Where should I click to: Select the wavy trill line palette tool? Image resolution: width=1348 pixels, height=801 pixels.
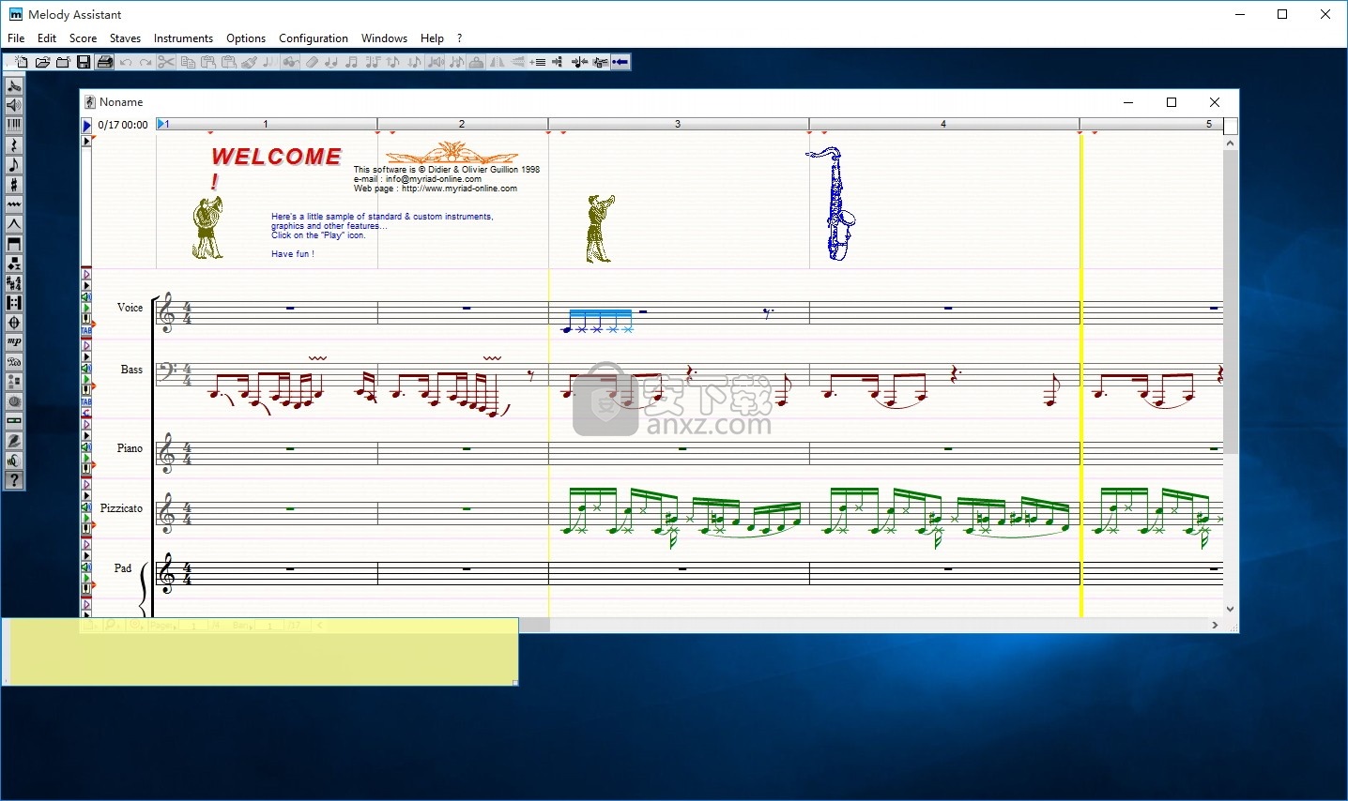click(x=14, y=204)
